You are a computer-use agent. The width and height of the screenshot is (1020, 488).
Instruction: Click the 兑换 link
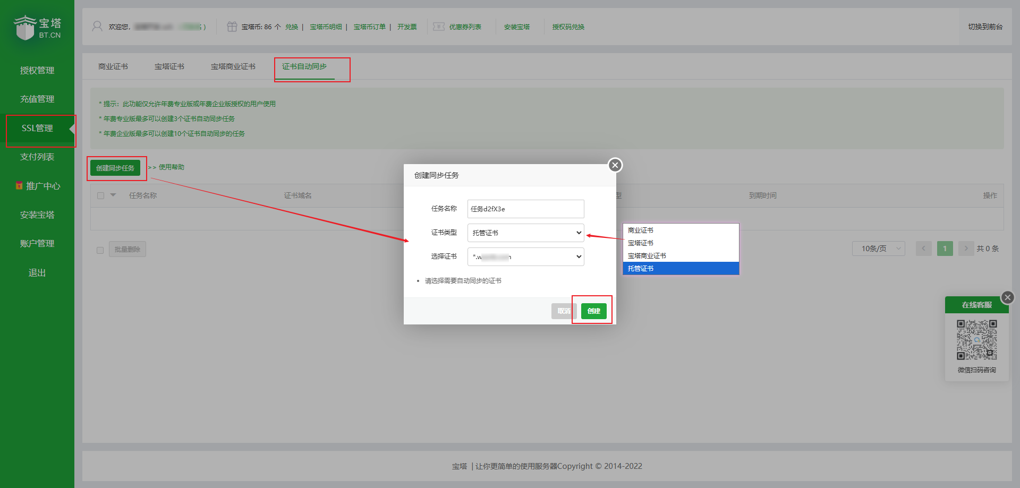coord(292,27)
